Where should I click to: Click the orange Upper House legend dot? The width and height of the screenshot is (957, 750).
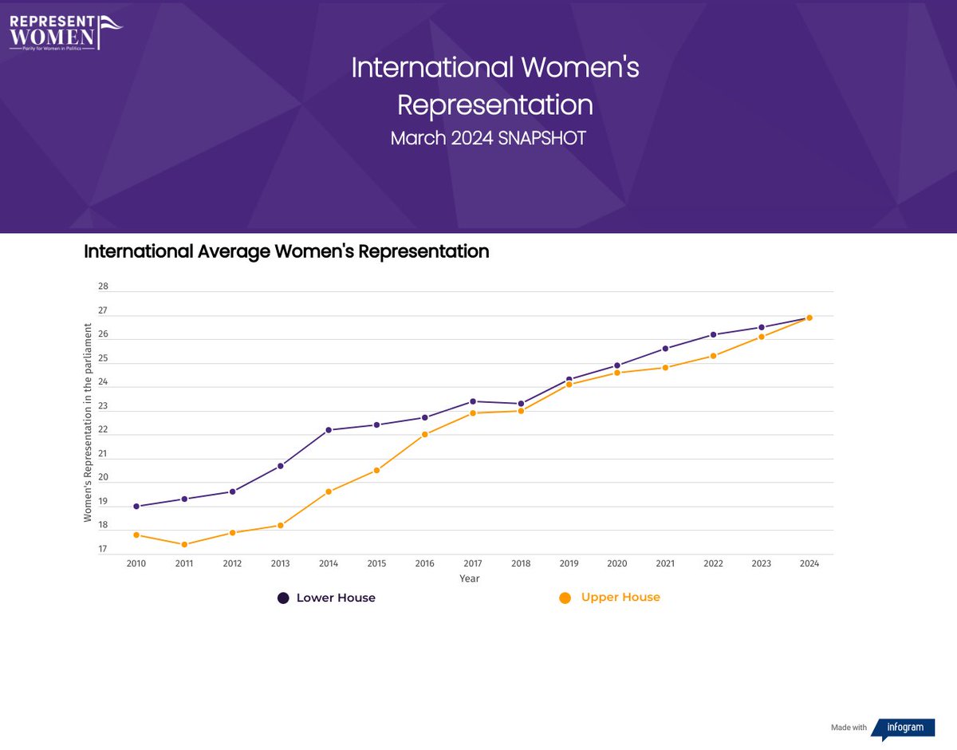565,598
